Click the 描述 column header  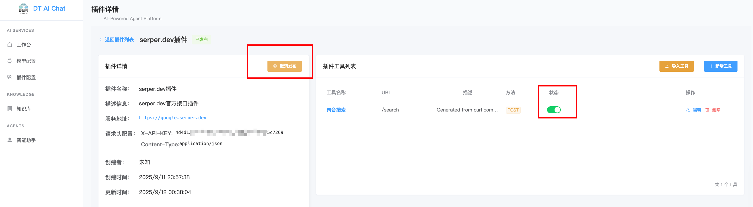click(468, 93)
